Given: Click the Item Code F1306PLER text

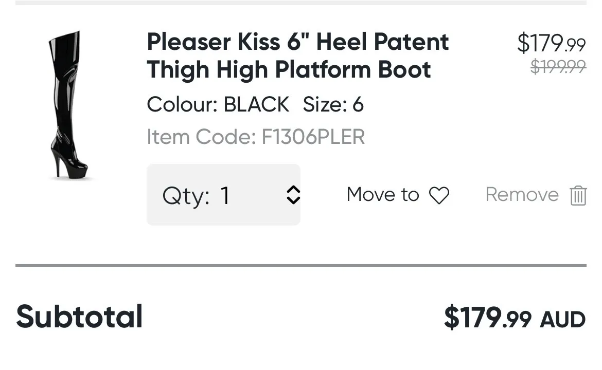Looking at the screenshot, I should [x=256, y=137].
